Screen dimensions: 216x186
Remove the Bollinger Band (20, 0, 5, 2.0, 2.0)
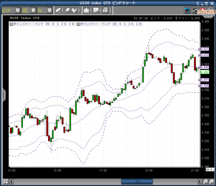pos(11,24)
